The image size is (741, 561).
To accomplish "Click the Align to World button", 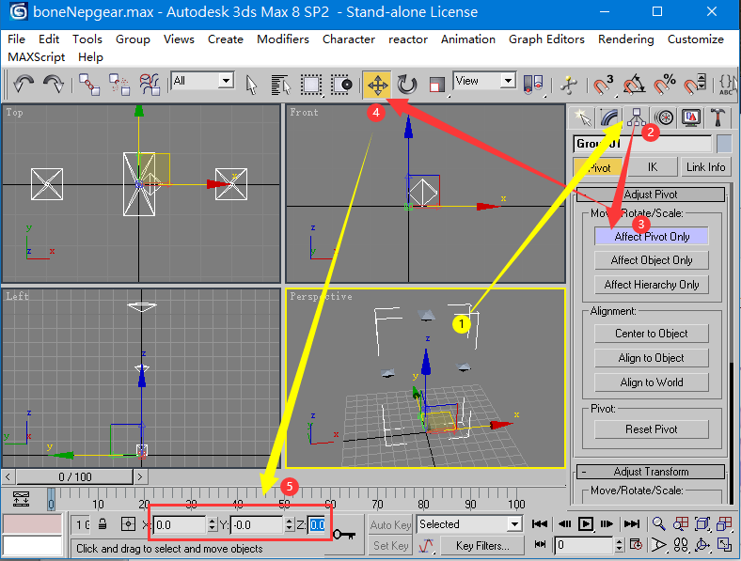I will click(651, 382).
